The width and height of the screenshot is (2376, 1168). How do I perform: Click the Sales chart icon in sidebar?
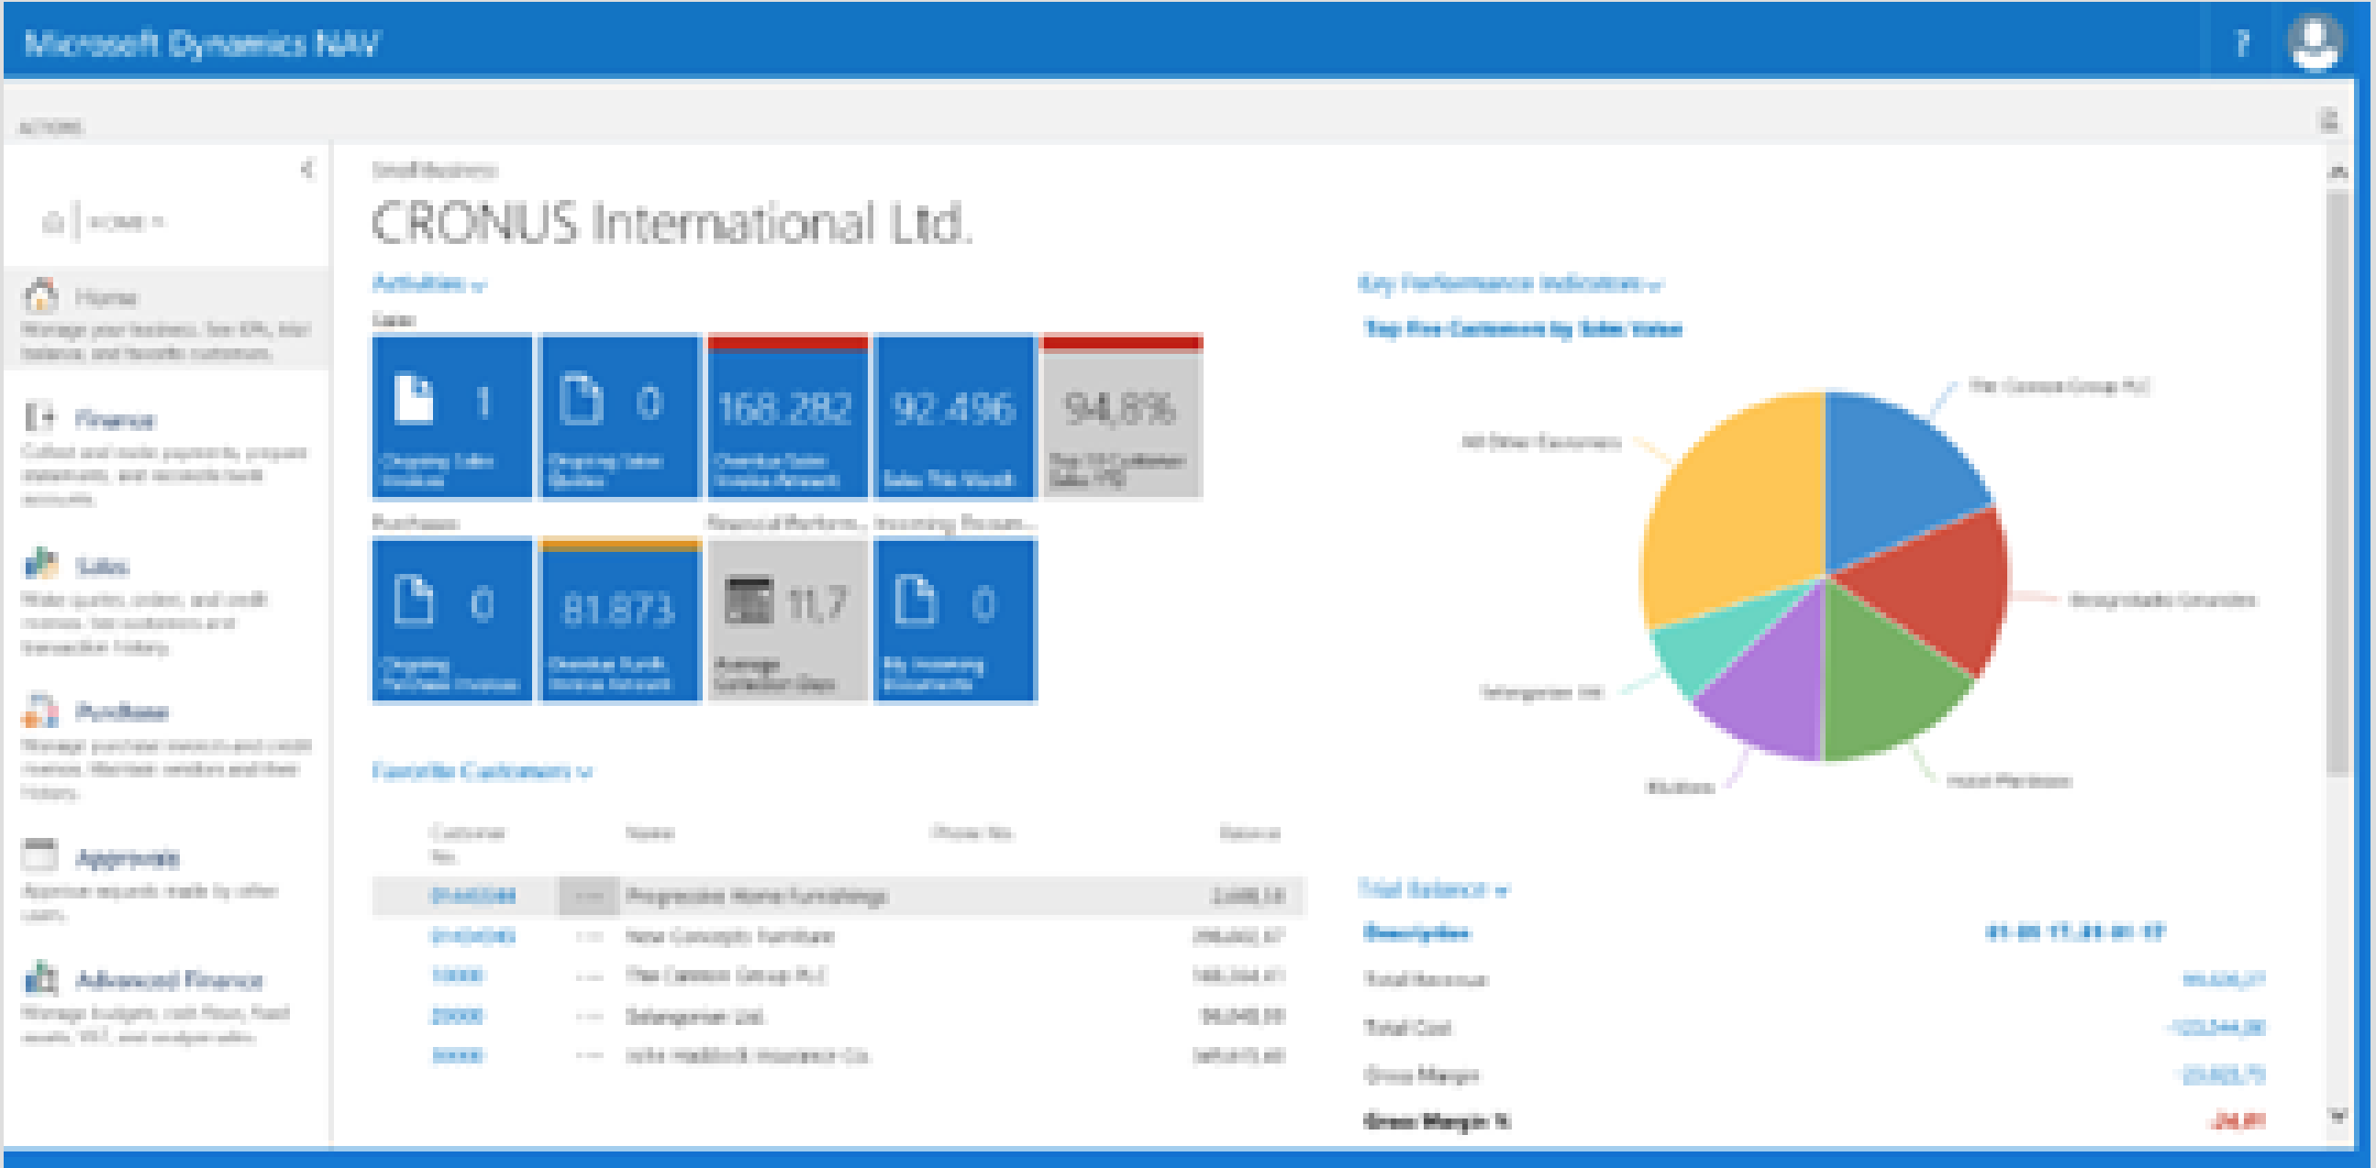click(x=40, y=563)
